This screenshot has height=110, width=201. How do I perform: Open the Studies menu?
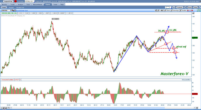tap(183, 11)
